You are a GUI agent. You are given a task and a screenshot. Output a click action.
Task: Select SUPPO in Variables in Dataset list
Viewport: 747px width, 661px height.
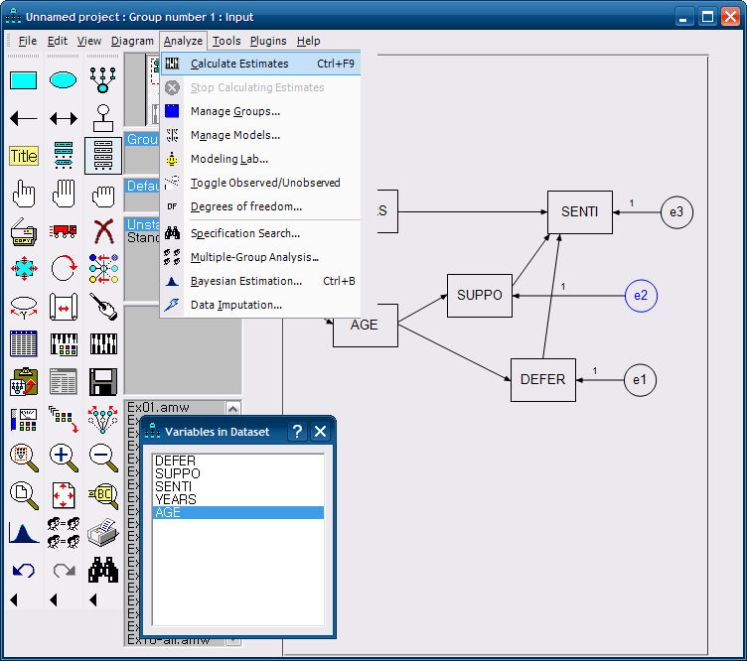(238, 474)
